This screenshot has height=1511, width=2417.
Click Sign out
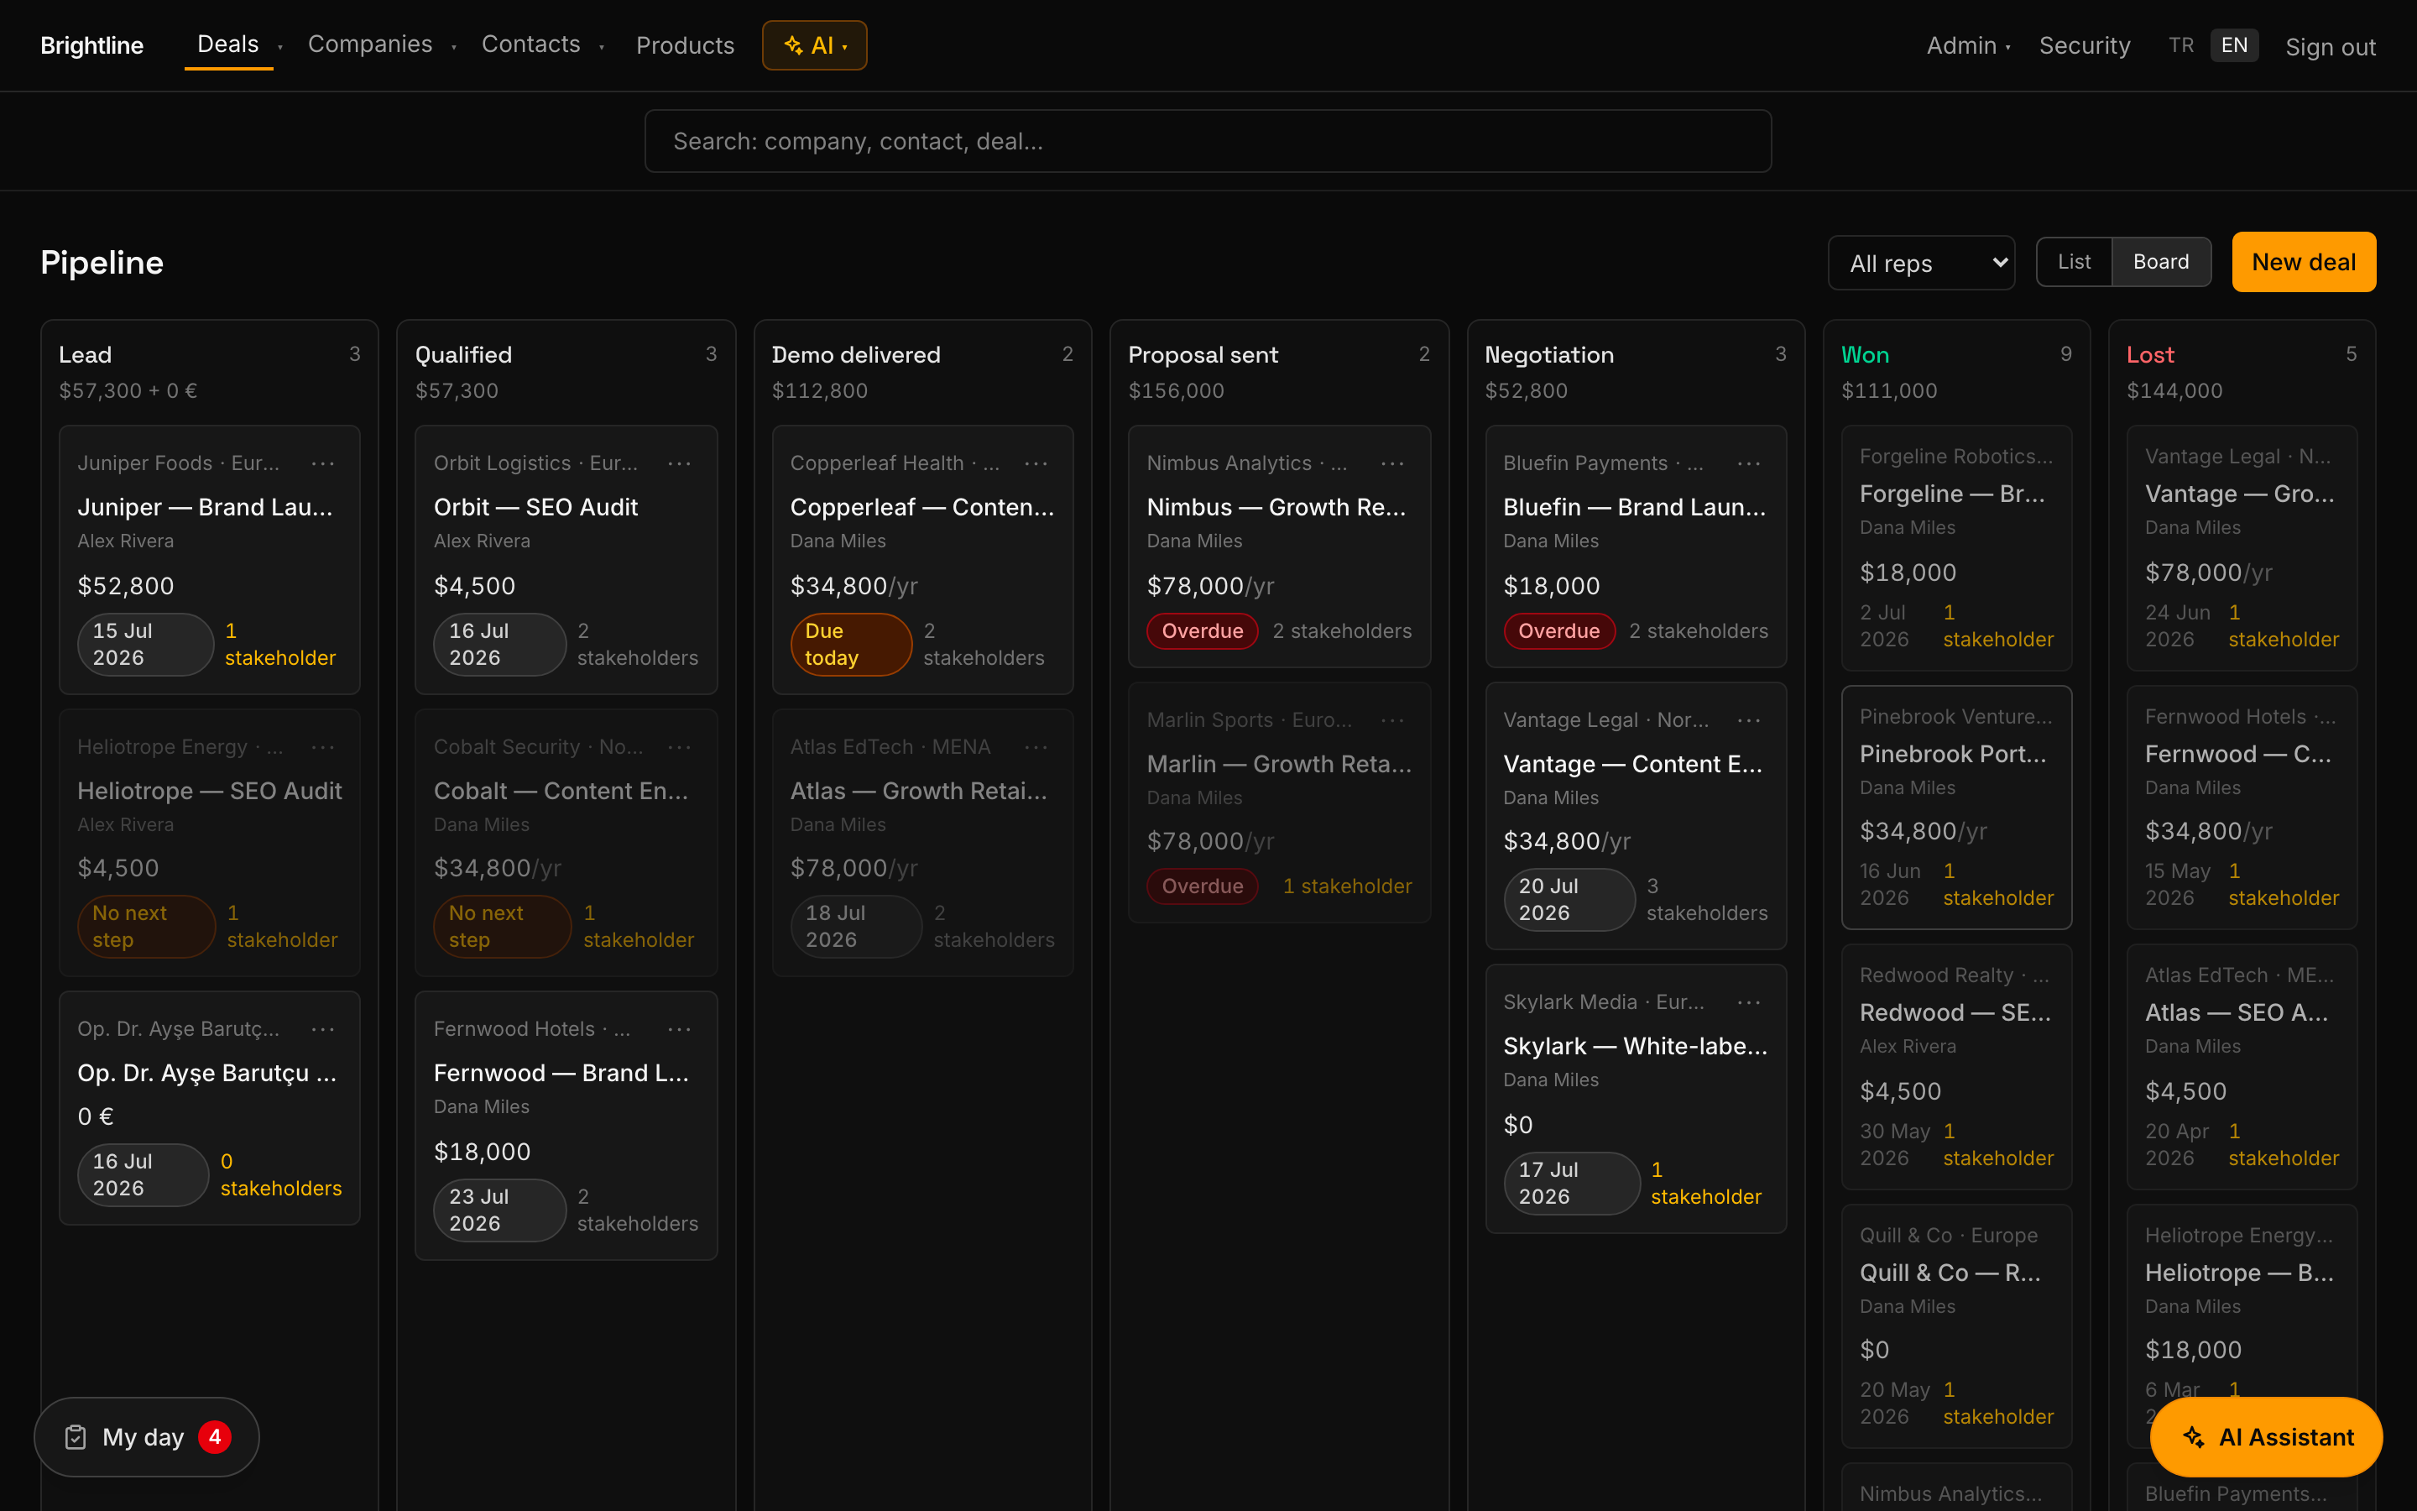tap(2330, 47)
